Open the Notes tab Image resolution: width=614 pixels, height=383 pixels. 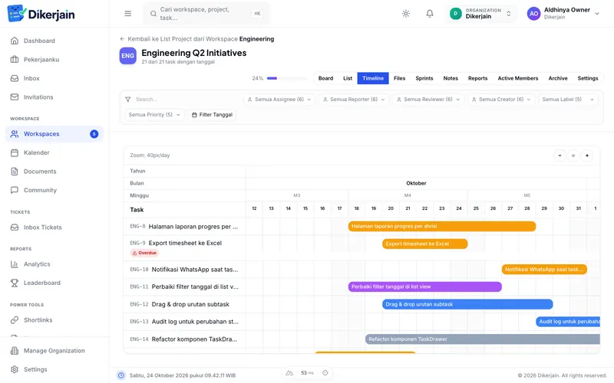pos(451,78)
